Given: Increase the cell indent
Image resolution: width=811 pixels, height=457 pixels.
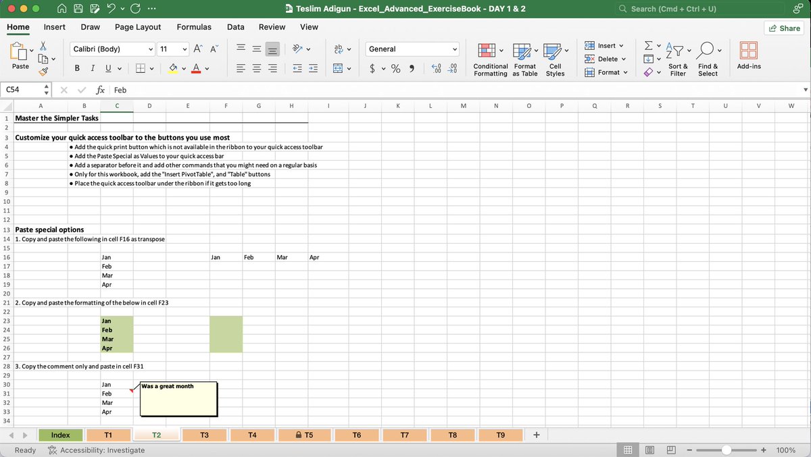Looking at the screenshot, I should pos(313,68).
